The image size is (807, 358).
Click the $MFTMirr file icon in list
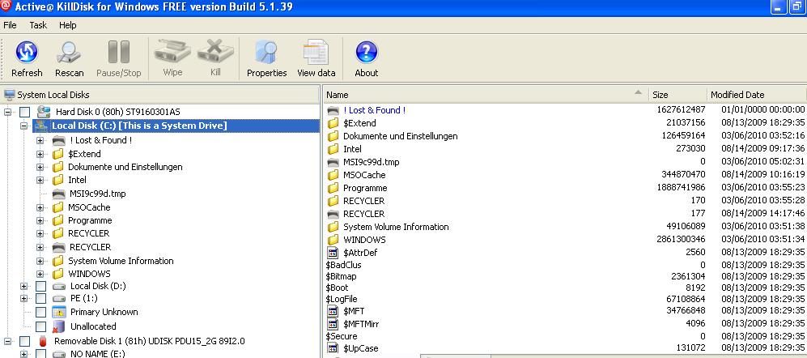tap(333, 324)
